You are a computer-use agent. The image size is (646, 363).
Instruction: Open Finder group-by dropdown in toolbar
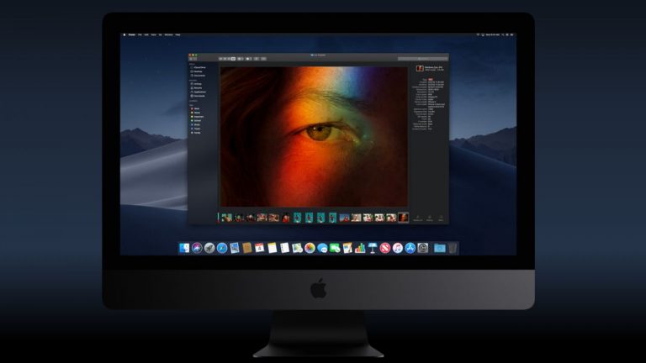(x=241, y=59)
